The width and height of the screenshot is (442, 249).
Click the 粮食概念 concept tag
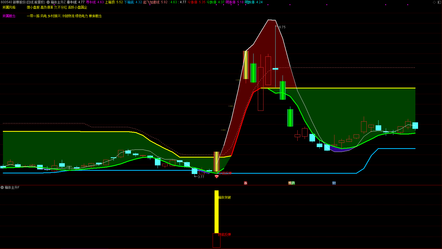95,16
